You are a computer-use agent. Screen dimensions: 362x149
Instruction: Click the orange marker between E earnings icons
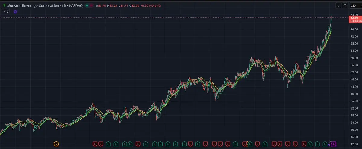247,144
